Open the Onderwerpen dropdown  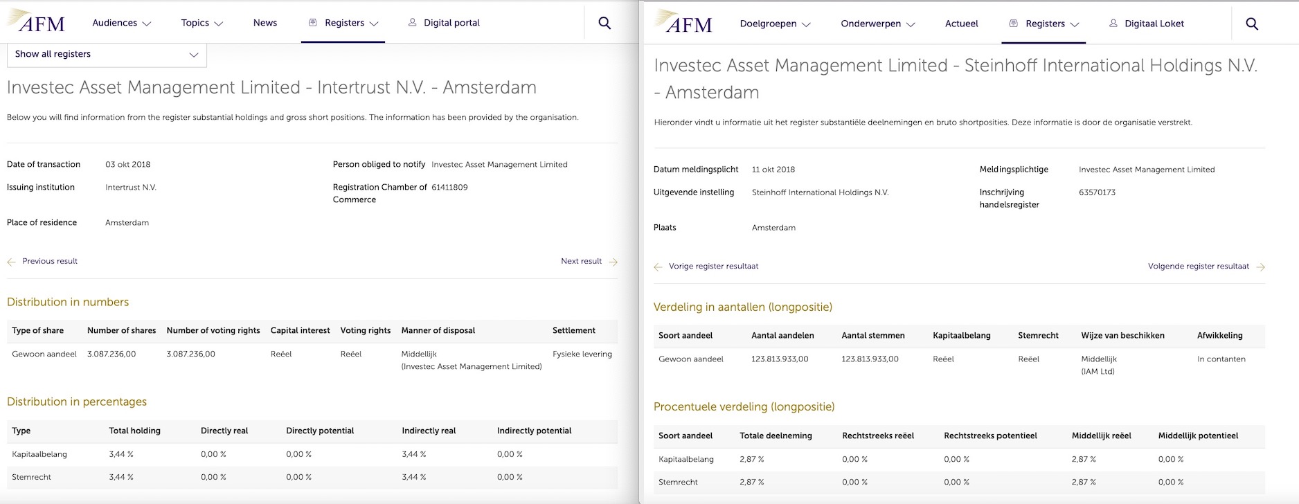click(x=878, y=24)
